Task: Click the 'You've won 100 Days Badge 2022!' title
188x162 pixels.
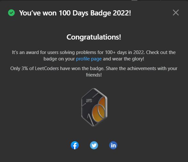Action: (75, 13)
